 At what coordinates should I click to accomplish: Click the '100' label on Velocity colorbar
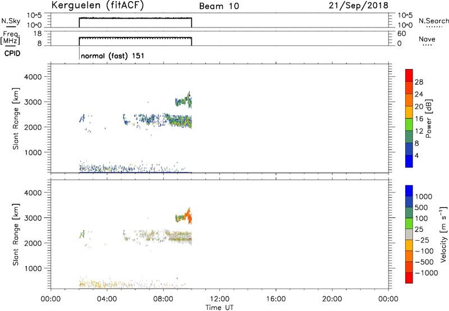point(421,218)
